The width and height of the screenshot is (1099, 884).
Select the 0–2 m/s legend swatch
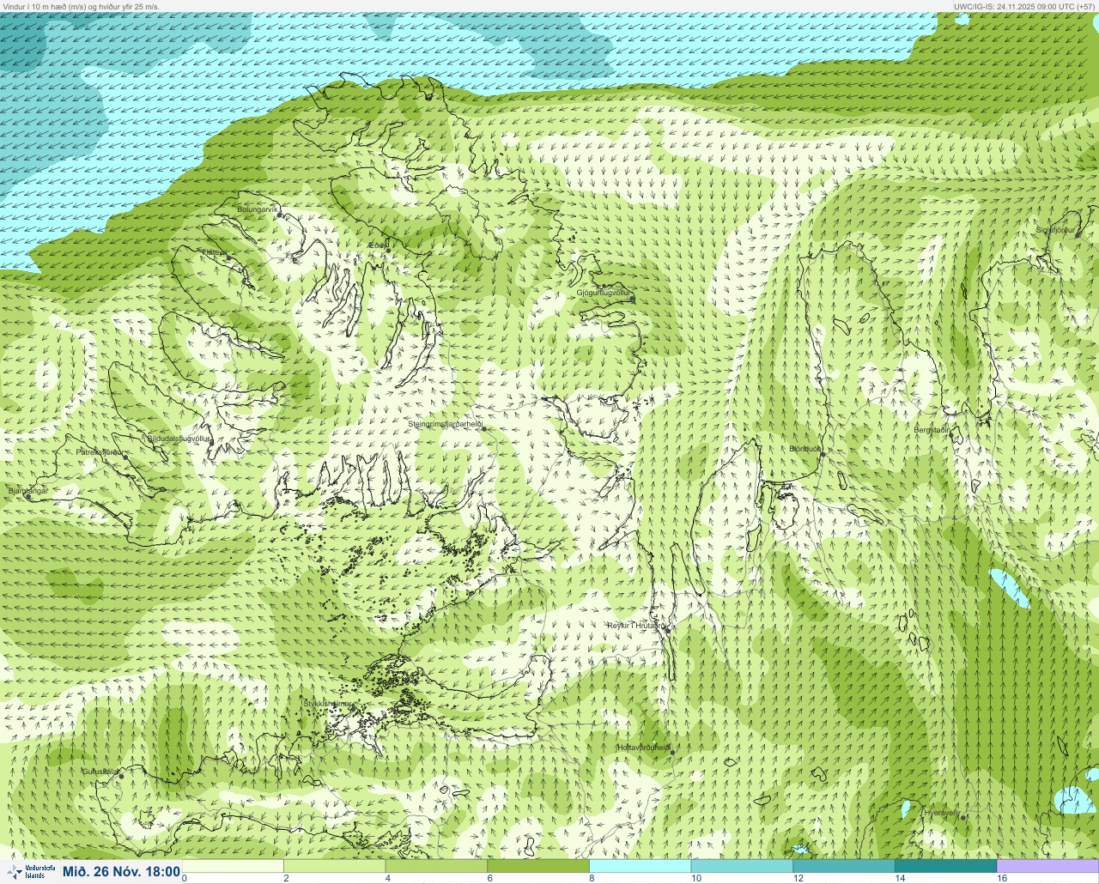(x=233, y=866)
